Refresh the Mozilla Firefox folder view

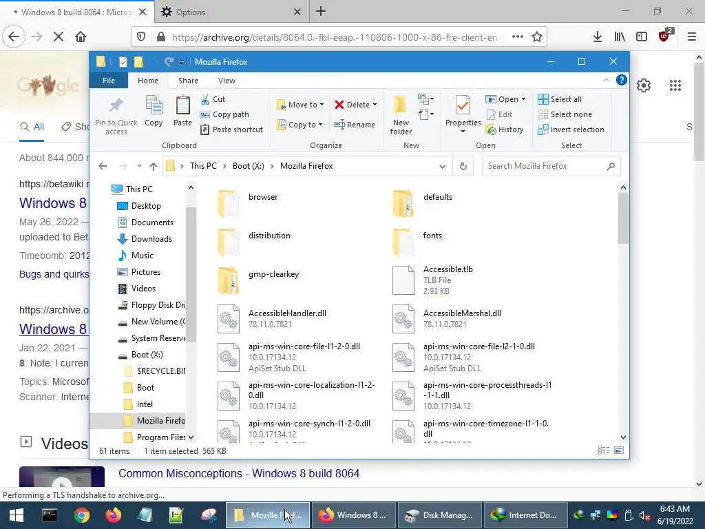463,166
